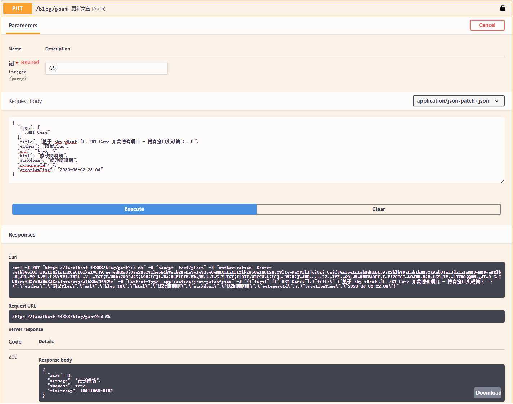The image size is (513, 404).
Task: Click the Request URL label
Action: [x=22, y=306]
